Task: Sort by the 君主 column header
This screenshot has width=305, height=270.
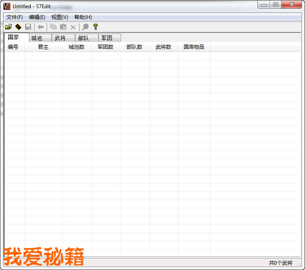Action: click(x=43, y=47)
